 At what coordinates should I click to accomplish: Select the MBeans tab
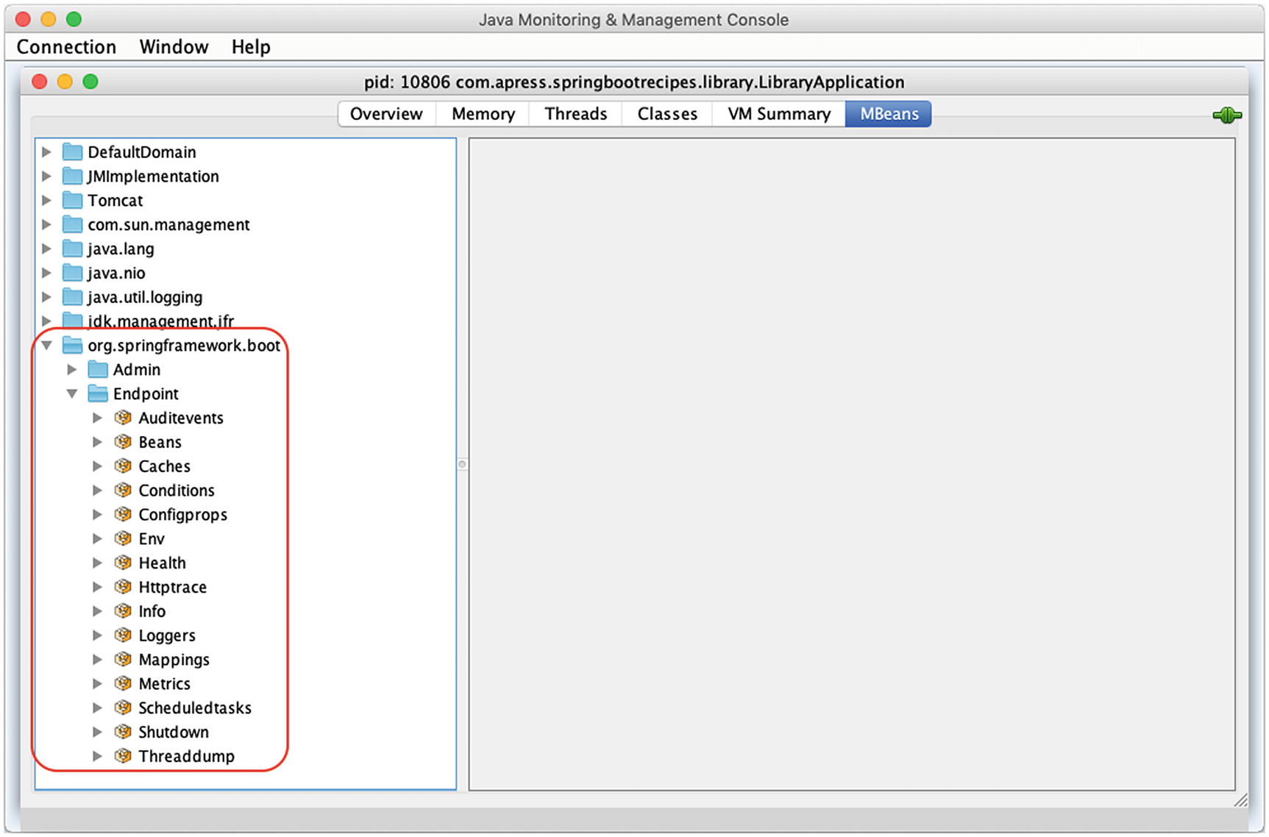889,114
